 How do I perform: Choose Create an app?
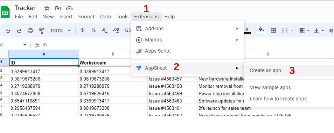[289, 70]
